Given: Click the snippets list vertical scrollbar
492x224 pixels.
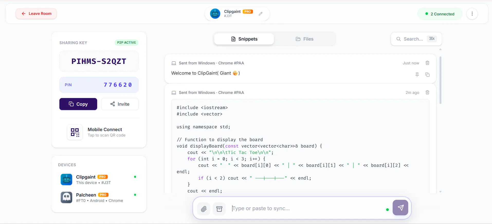Looking at the screenshot, I should coord(440,80).
